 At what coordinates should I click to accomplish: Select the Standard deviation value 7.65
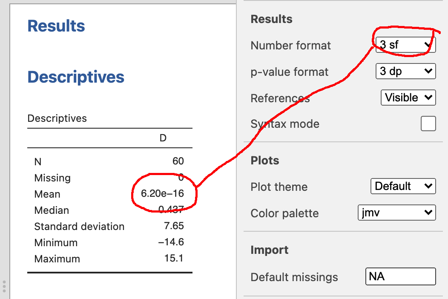pyautogui.click(x=174, y=226)
